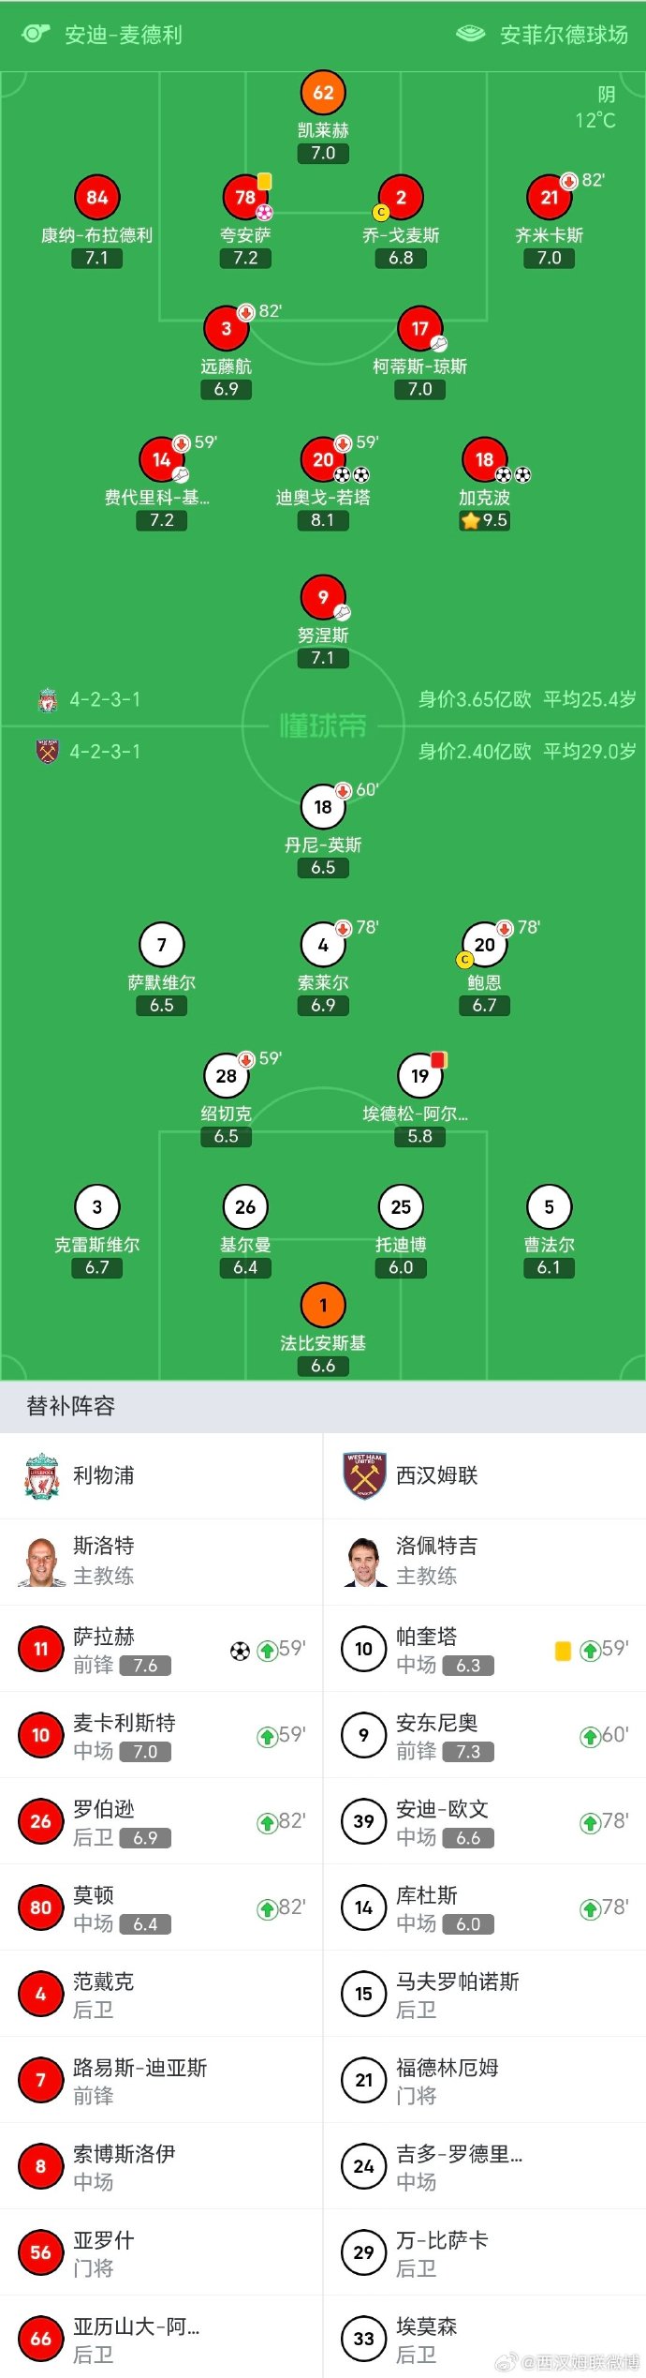This screenshot has width=646, height=2378.
Task: Tap goalkeeper 凯莱赫 number 62 badge
Action: (x=323, y=93)
